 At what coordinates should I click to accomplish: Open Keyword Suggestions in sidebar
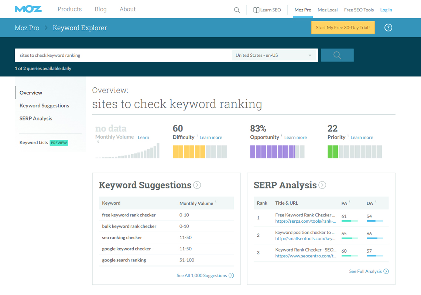tap(44, 106)
